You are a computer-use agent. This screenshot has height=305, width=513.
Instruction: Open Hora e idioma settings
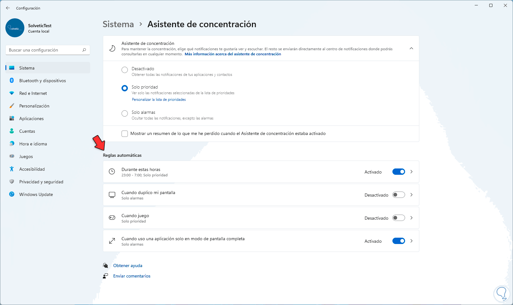pyautogui.click(x=33, y=144)
